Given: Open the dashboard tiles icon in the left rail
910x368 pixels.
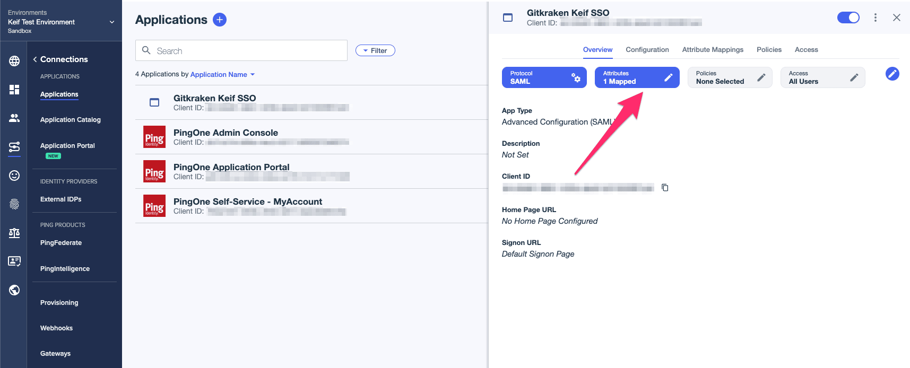Looking at the screenshot, I should (x=14, y=90).
